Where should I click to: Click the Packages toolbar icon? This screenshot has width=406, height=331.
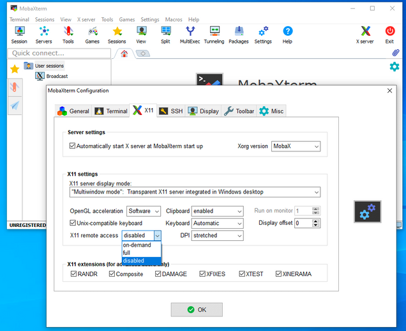coord(239,34)
